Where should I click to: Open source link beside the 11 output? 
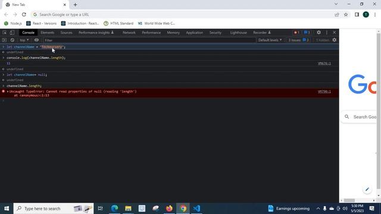coord(324,64)
